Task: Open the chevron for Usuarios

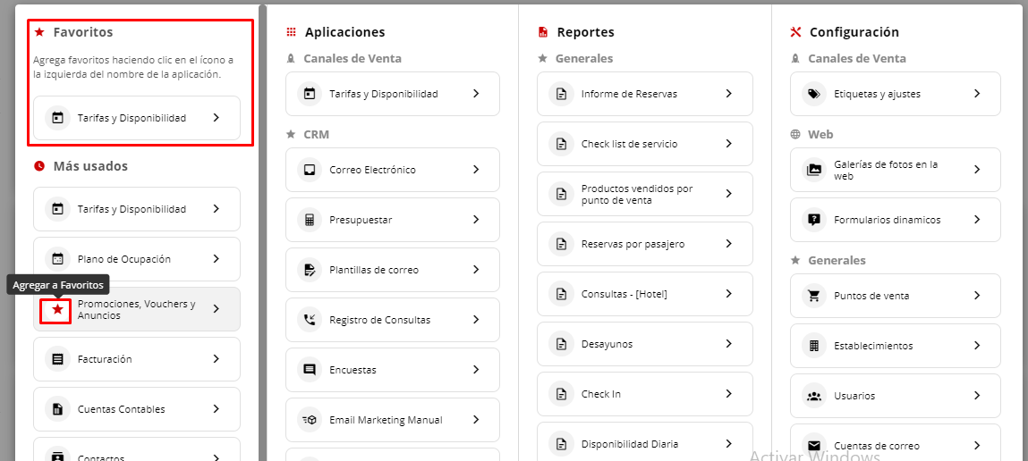Action: 977,396
